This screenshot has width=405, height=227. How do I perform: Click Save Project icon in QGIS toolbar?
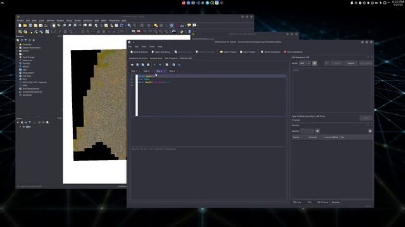tap(30, 25)
